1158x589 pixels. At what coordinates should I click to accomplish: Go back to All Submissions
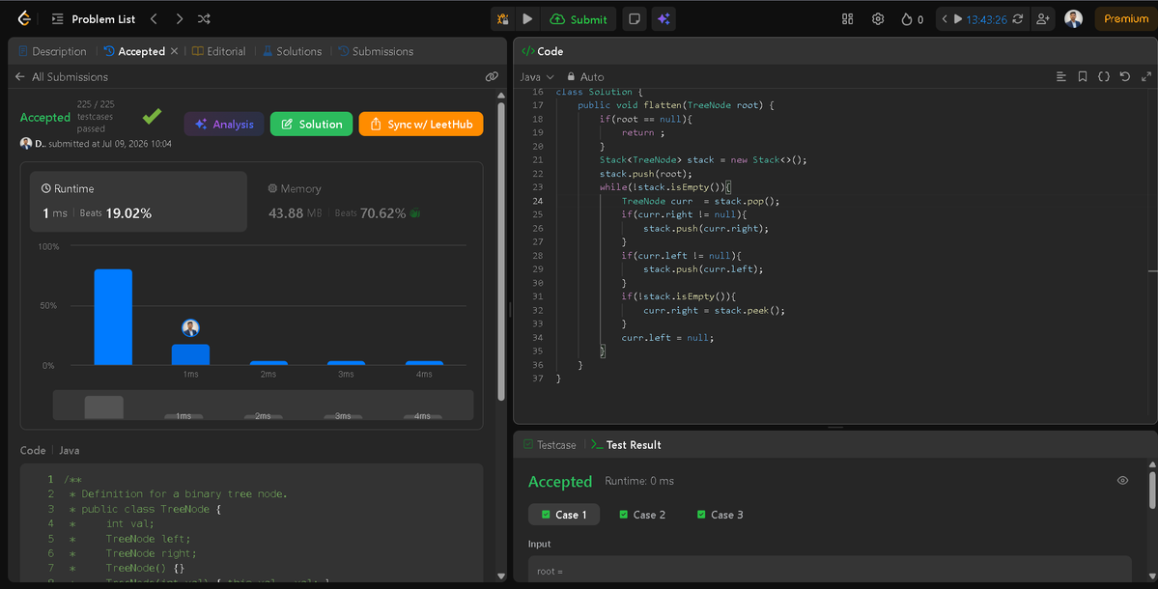[61, 76]
